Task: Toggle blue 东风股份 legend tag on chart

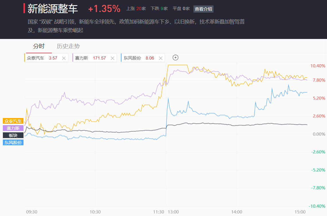Action: point(13,142)
